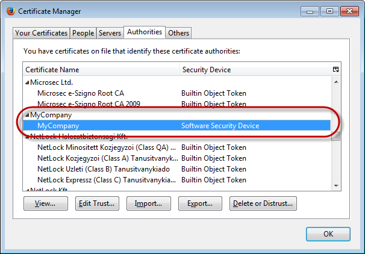The width and height of the screenshot is (365, 254).
Task: Confirm with the OK button
Action: pyautogui.click(x=328, y=234)
